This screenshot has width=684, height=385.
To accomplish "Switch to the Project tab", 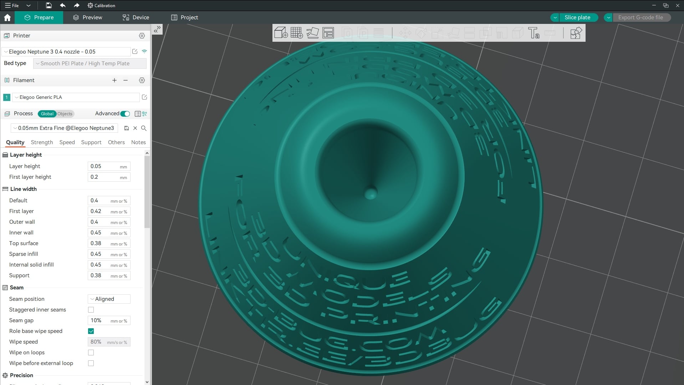I will coord(184,17).
